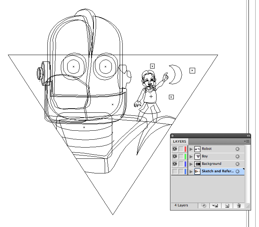Click the Background layer target circle

tap(238, 164)
